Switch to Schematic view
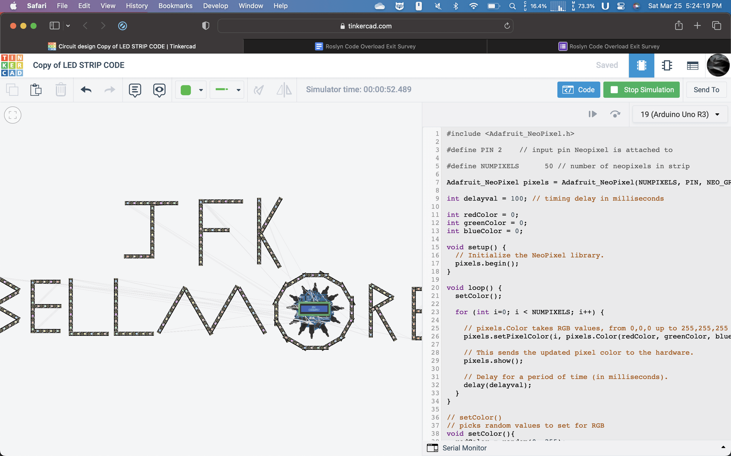 click(x=667, y=65)
